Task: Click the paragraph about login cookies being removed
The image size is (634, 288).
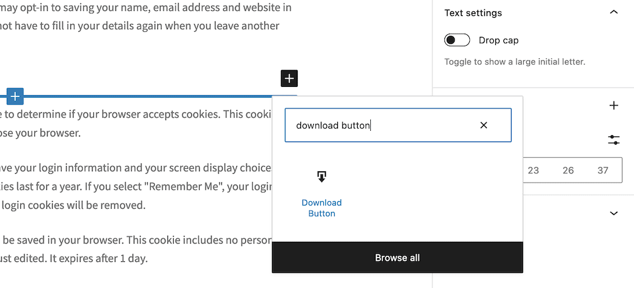Action: click(136, 186)
